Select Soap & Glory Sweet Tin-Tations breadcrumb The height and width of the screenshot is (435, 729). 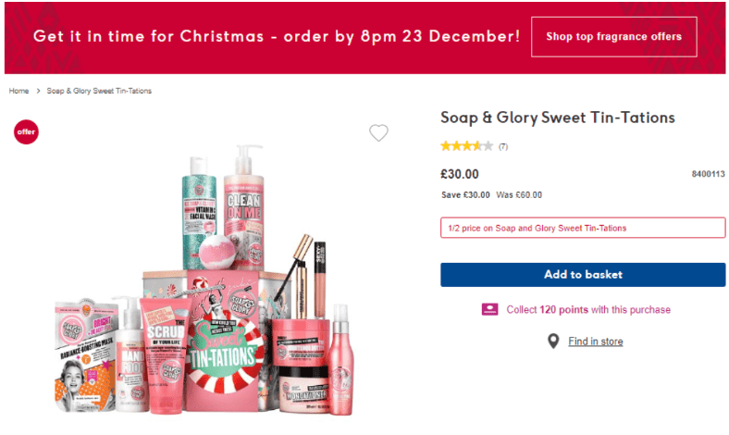point(99,91)
